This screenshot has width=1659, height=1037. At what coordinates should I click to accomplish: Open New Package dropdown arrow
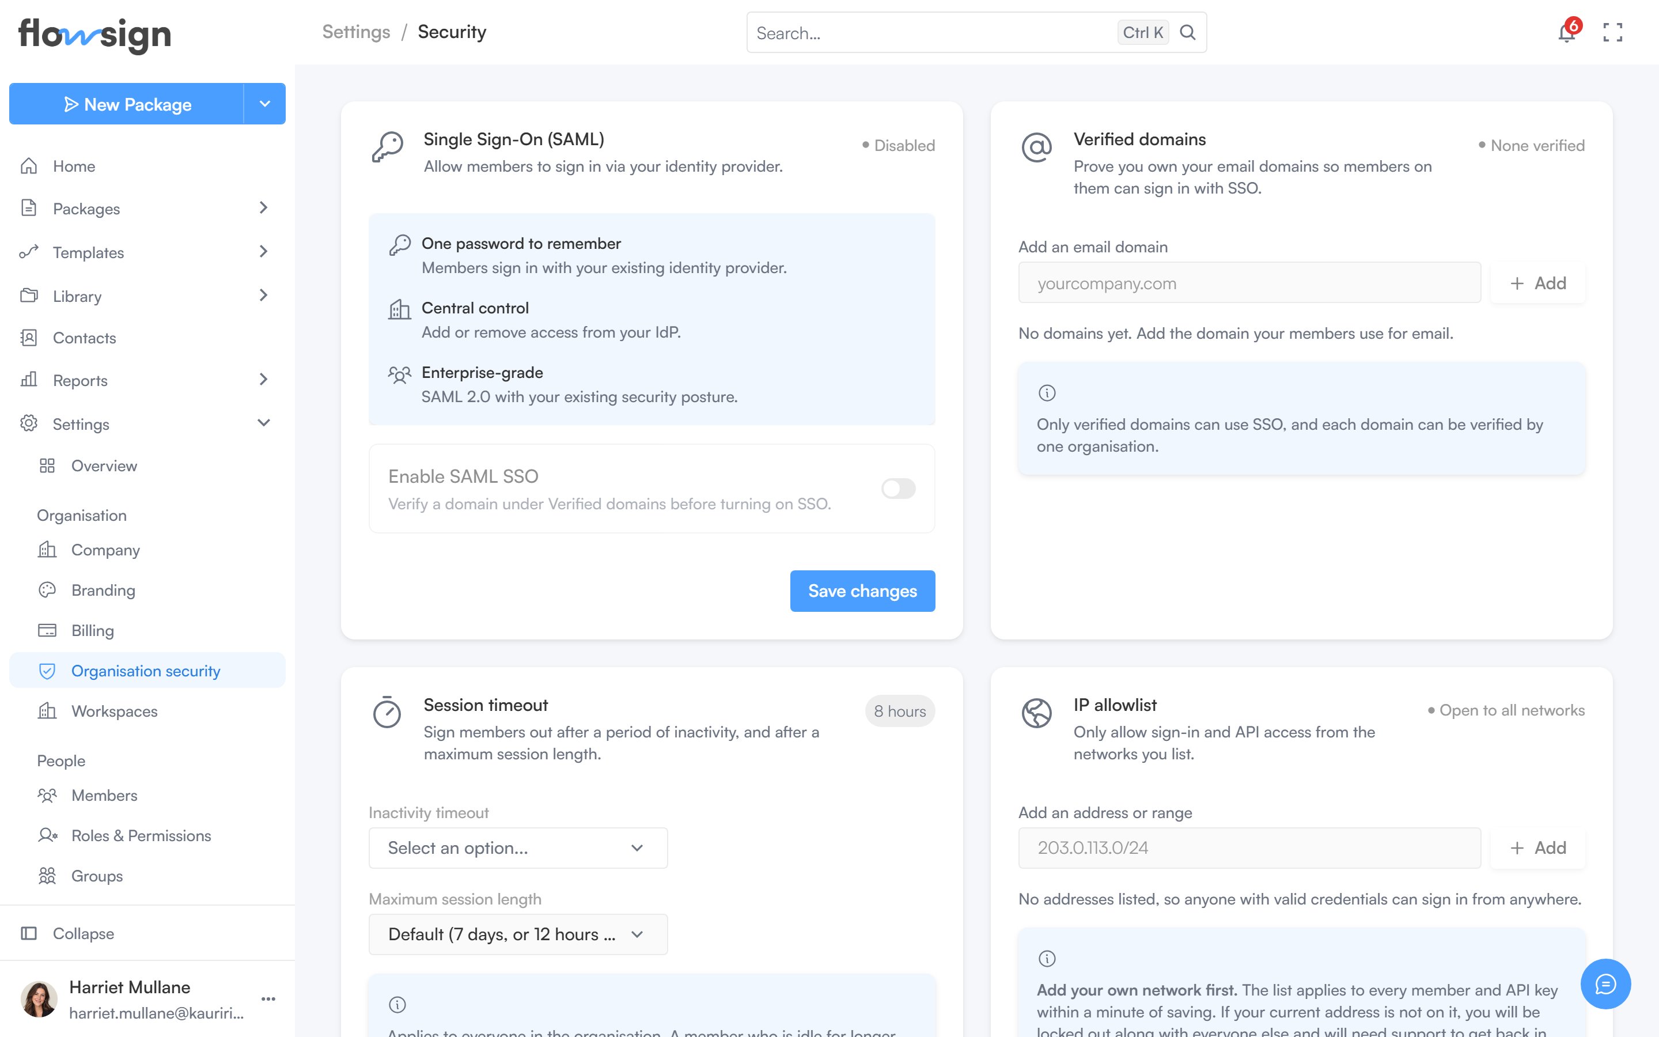264,104
